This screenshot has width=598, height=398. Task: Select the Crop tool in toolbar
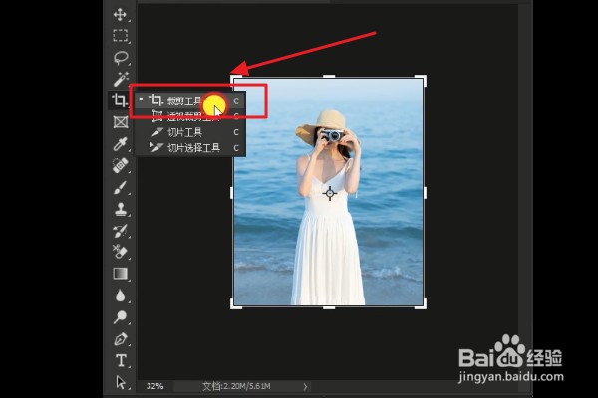pyautogui.click(x=120, y=100)
